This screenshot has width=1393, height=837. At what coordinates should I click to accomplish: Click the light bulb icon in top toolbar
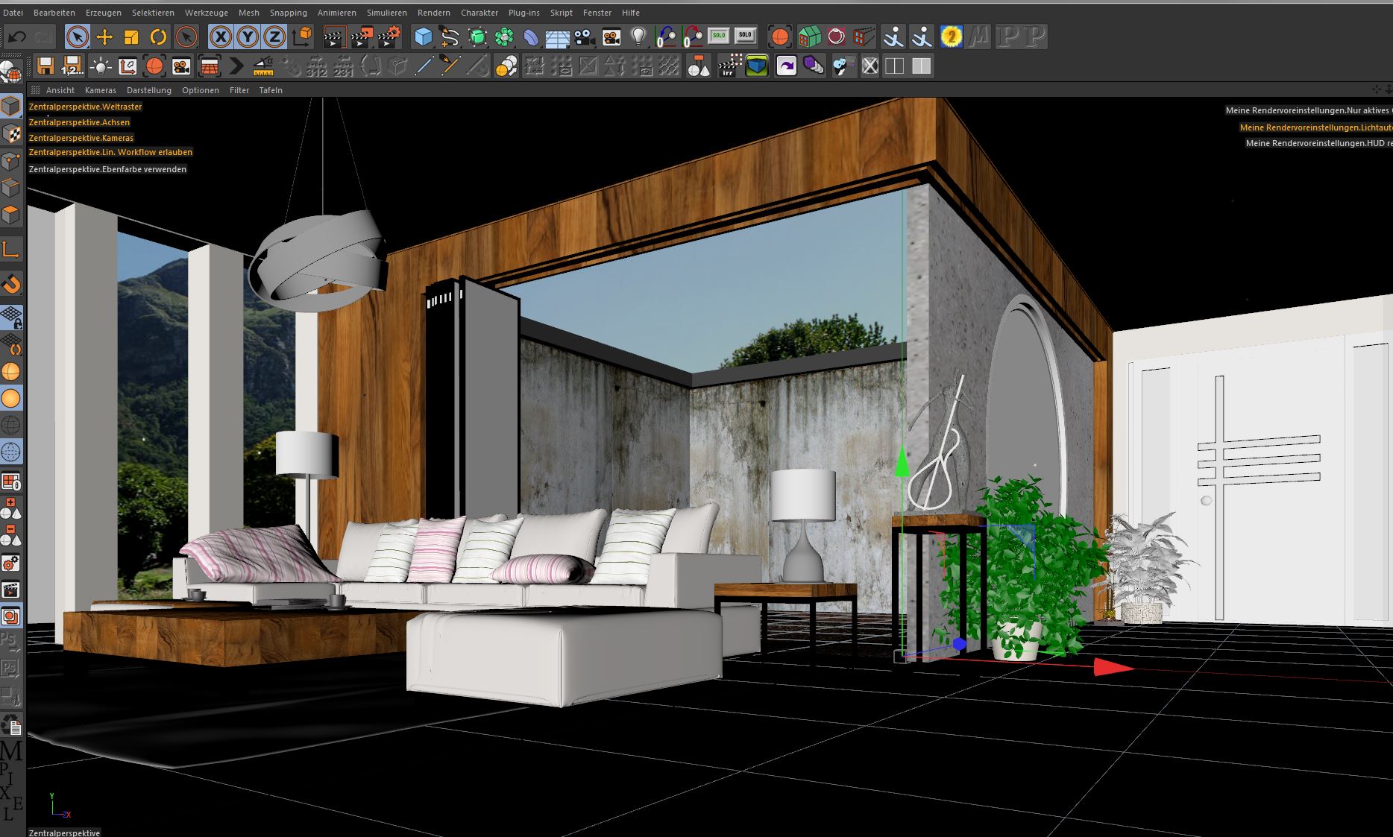coord(638,37)
